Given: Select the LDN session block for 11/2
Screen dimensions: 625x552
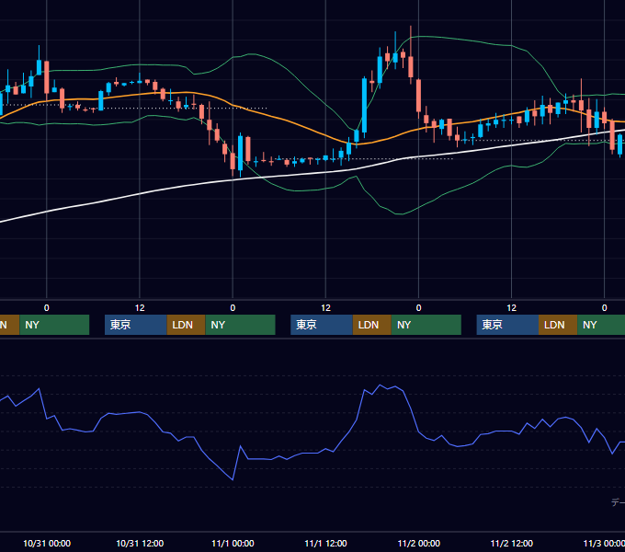Looking at the screenshot, I should pos(558,325).
